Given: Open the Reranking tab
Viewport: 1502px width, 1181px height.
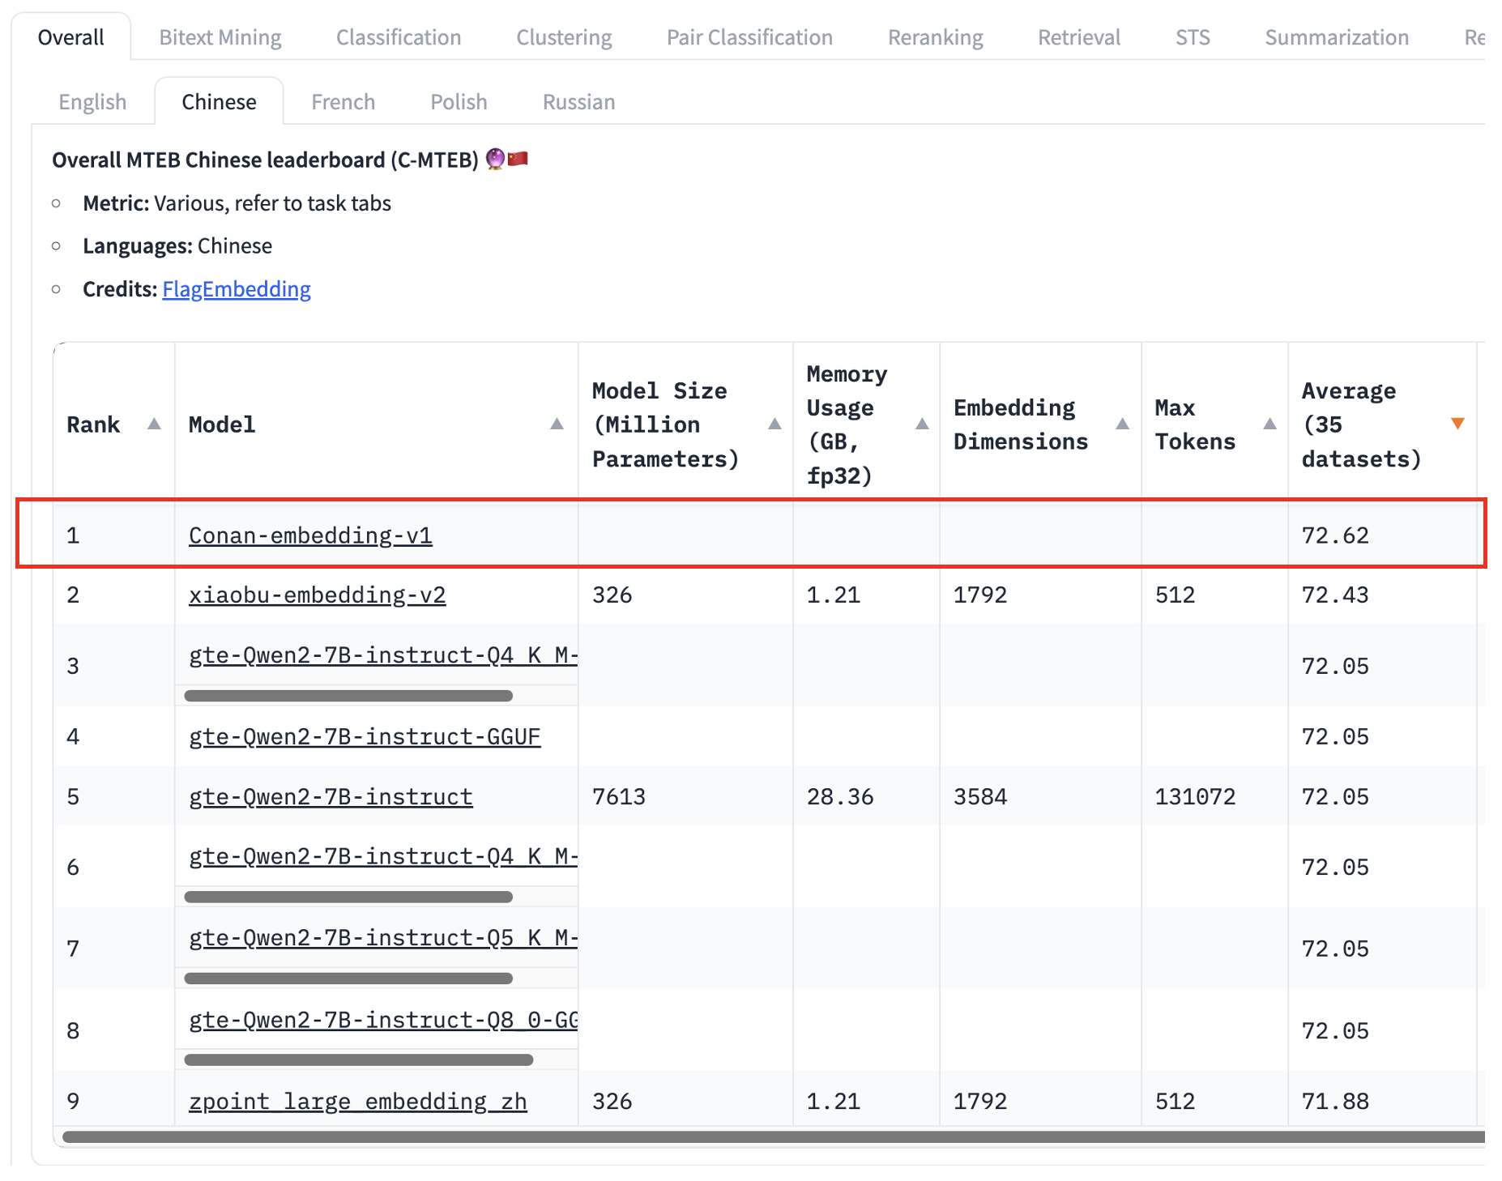Looking at the screenshot, I should pyautogui.click(x=934, y=36).
